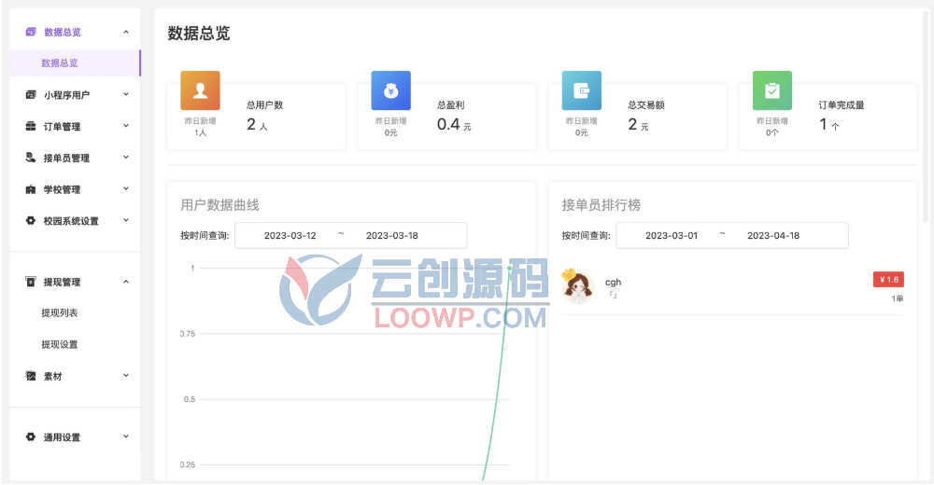Click the 通用设置 gear icon

tap(31, 436)
